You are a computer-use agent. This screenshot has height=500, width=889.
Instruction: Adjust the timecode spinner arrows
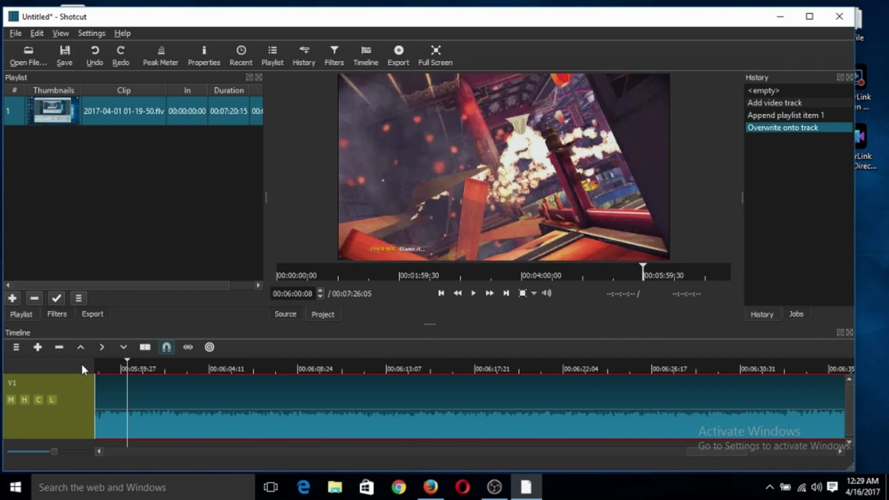pos(320,293)
